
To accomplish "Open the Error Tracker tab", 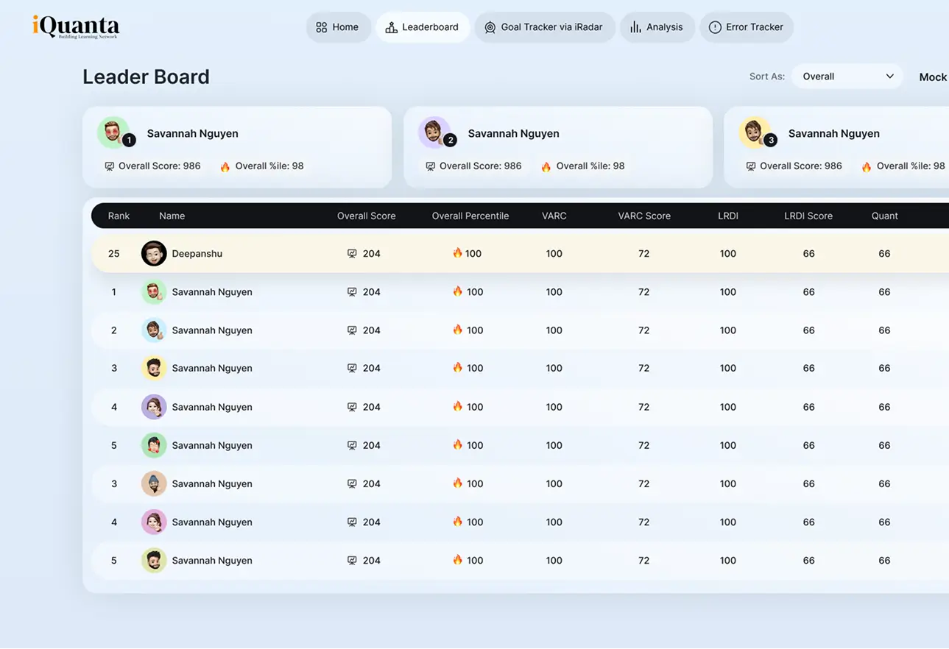I will point(746,27).
